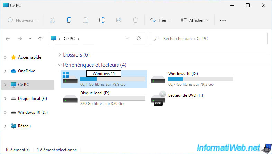
Task: Collapse the Périphériques et lecteurs group
Action: [60, 65]
